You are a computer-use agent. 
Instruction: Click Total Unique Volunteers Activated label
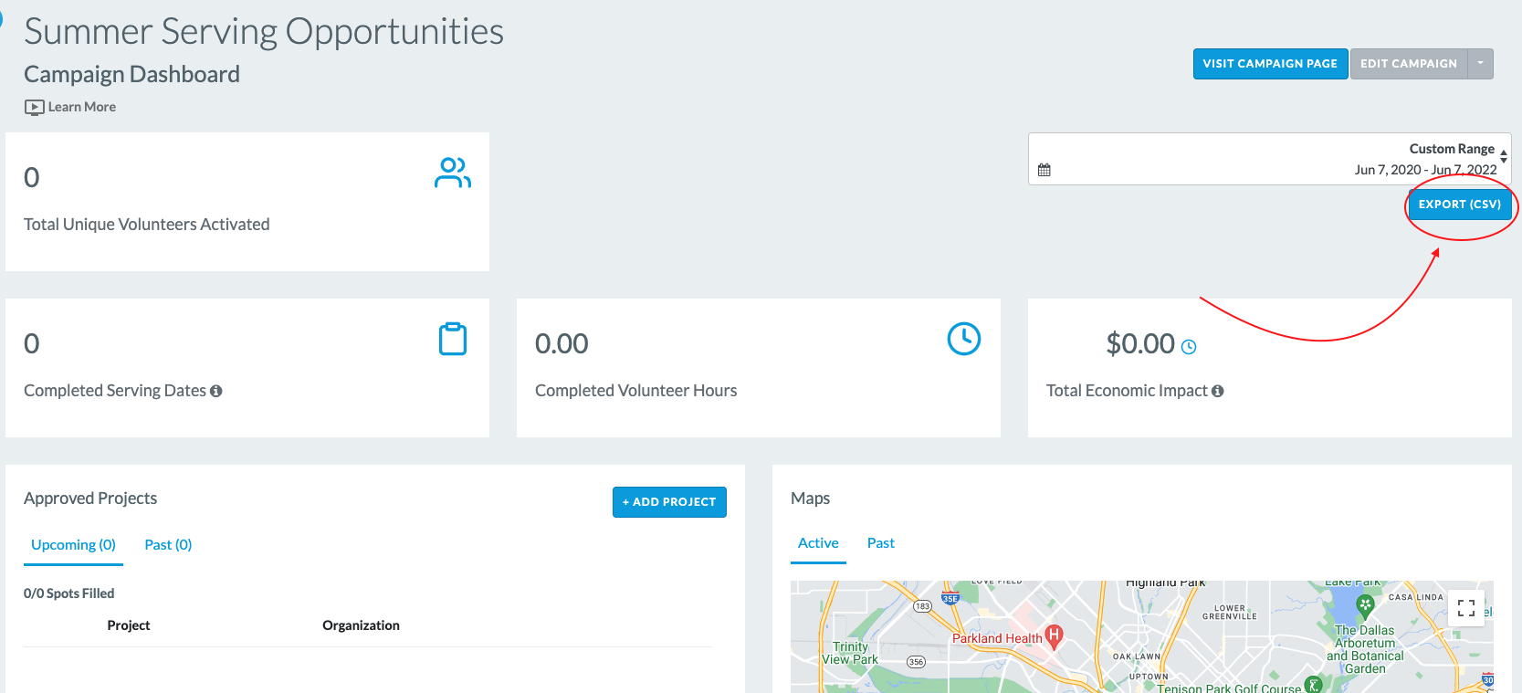[147, 225]
